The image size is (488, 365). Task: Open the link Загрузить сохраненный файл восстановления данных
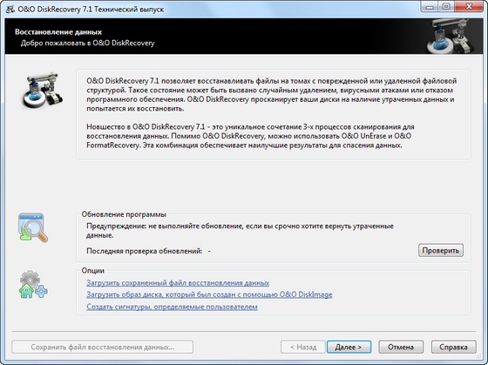point(178,283)
